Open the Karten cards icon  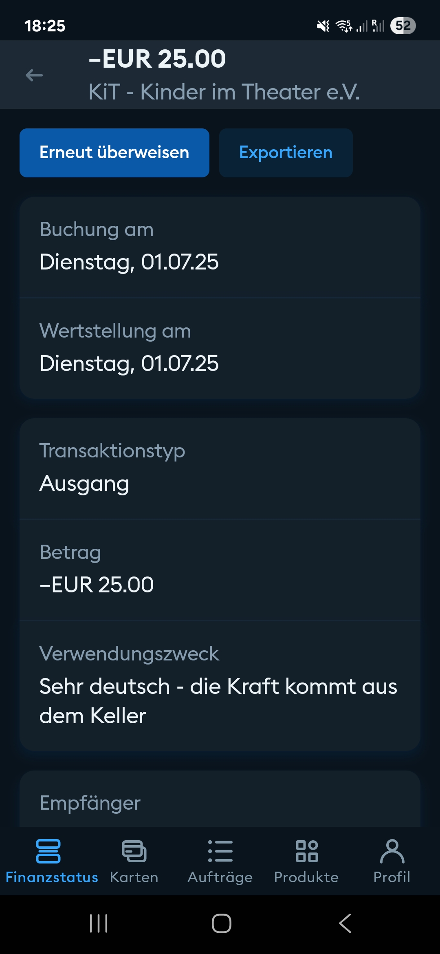pyautogui.click(x=134, y=851)
